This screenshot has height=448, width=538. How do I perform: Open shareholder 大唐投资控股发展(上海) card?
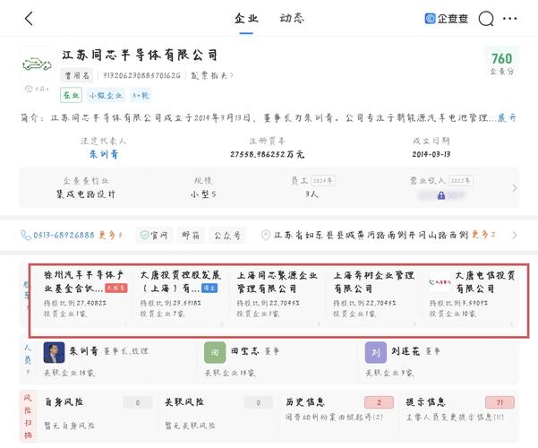[181, 297]
